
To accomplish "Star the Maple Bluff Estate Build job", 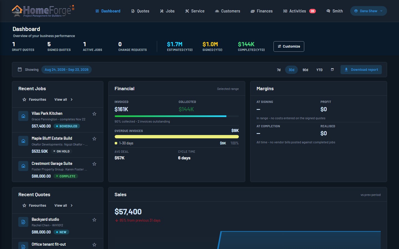I will tap(94, 139).
